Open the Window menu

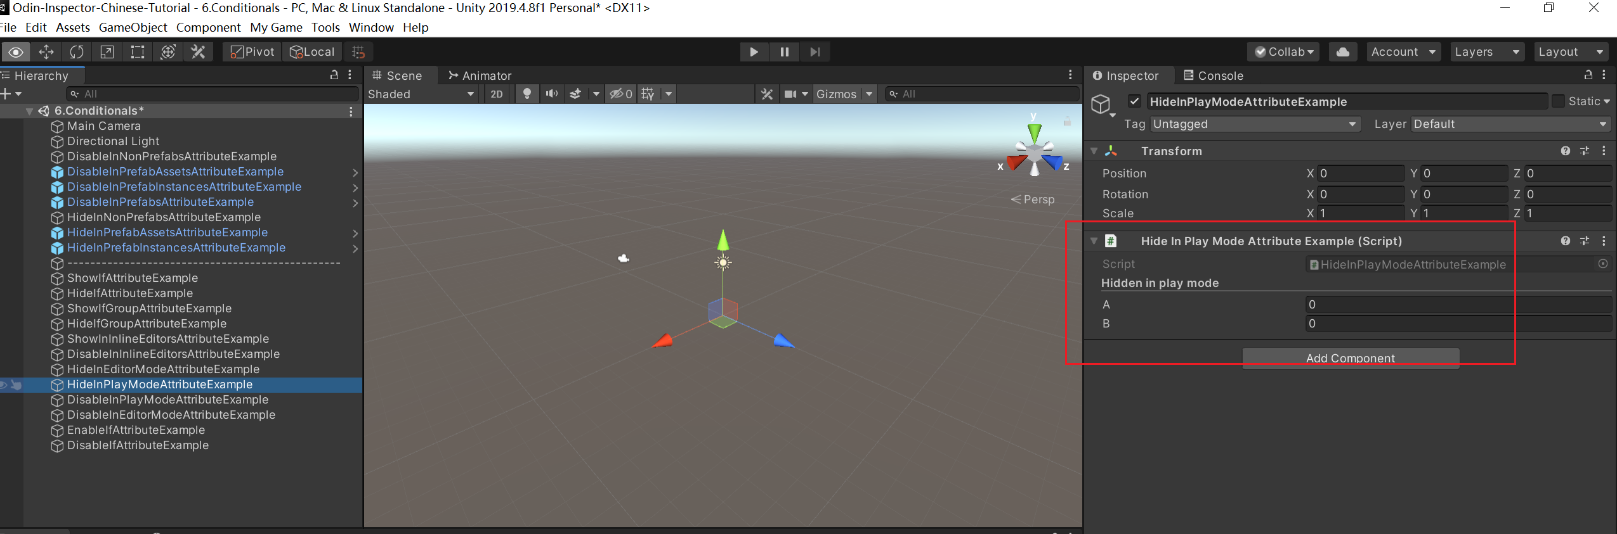pos(371,27)
